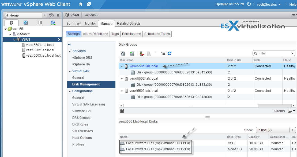Collapse the vcsa55 tree node

pos(6,29)
